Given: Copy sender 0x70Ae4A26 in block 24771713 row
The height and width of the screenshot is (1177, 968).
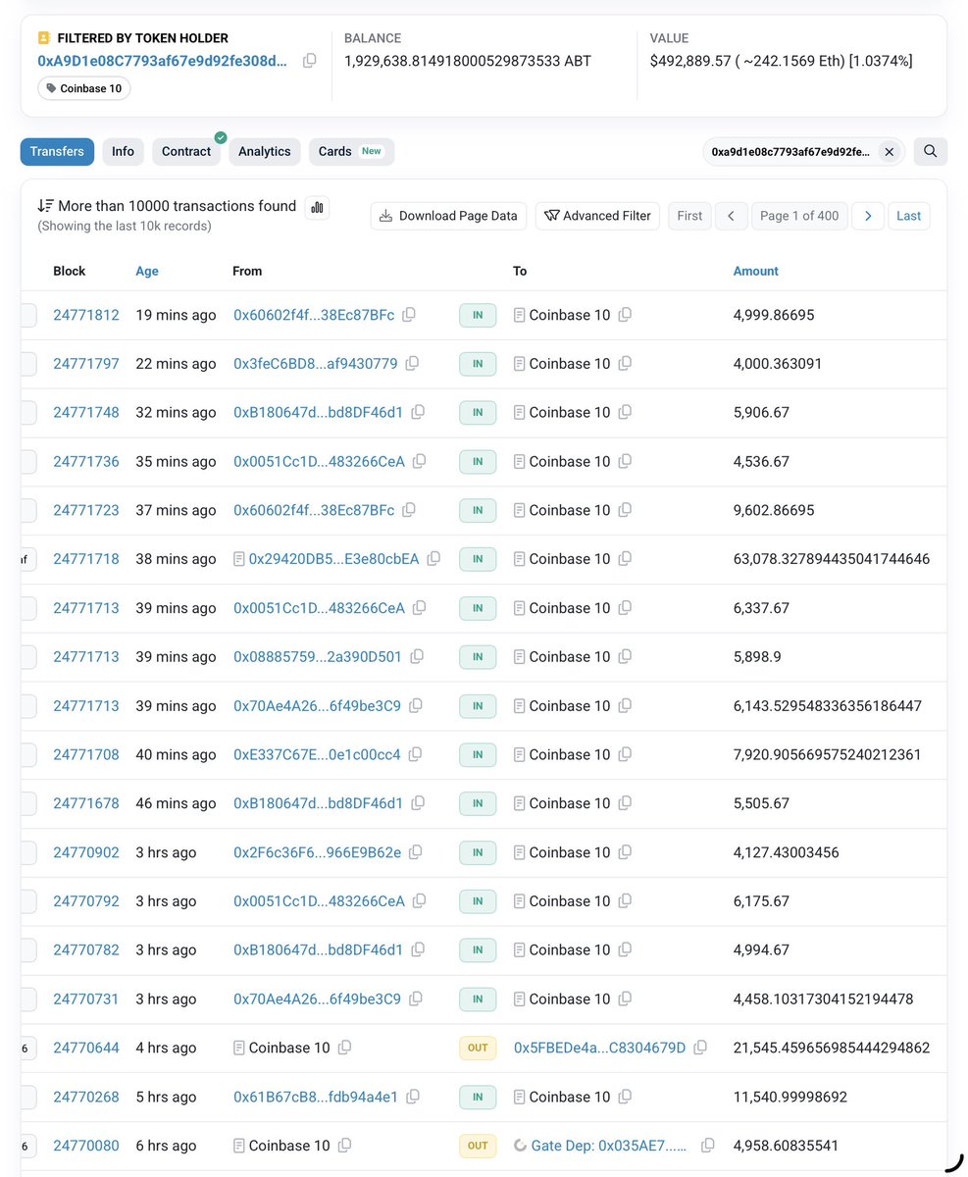Looking at the screenshot, I should coord(416,705).
